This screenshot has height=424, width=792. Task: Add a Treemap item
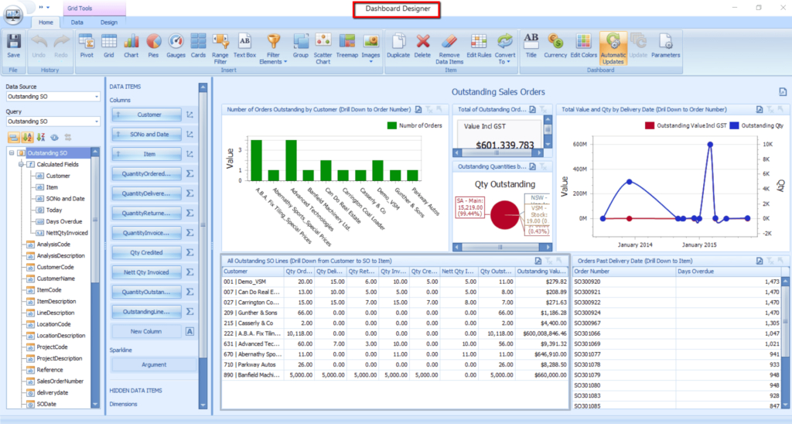[346, 45]
